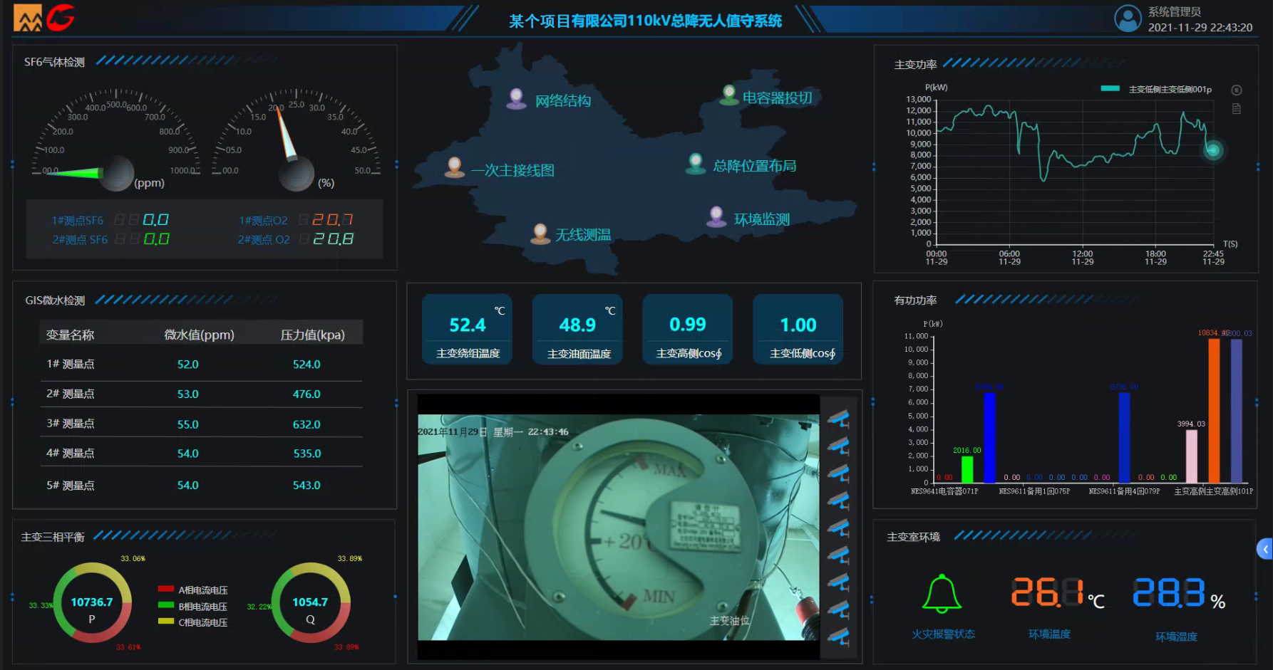Click the 环境温度 26 ℃ reading
Image resolution: width=1273 pixels, height=670 pixels.
pyautogui.click(x=1058, y=592)
